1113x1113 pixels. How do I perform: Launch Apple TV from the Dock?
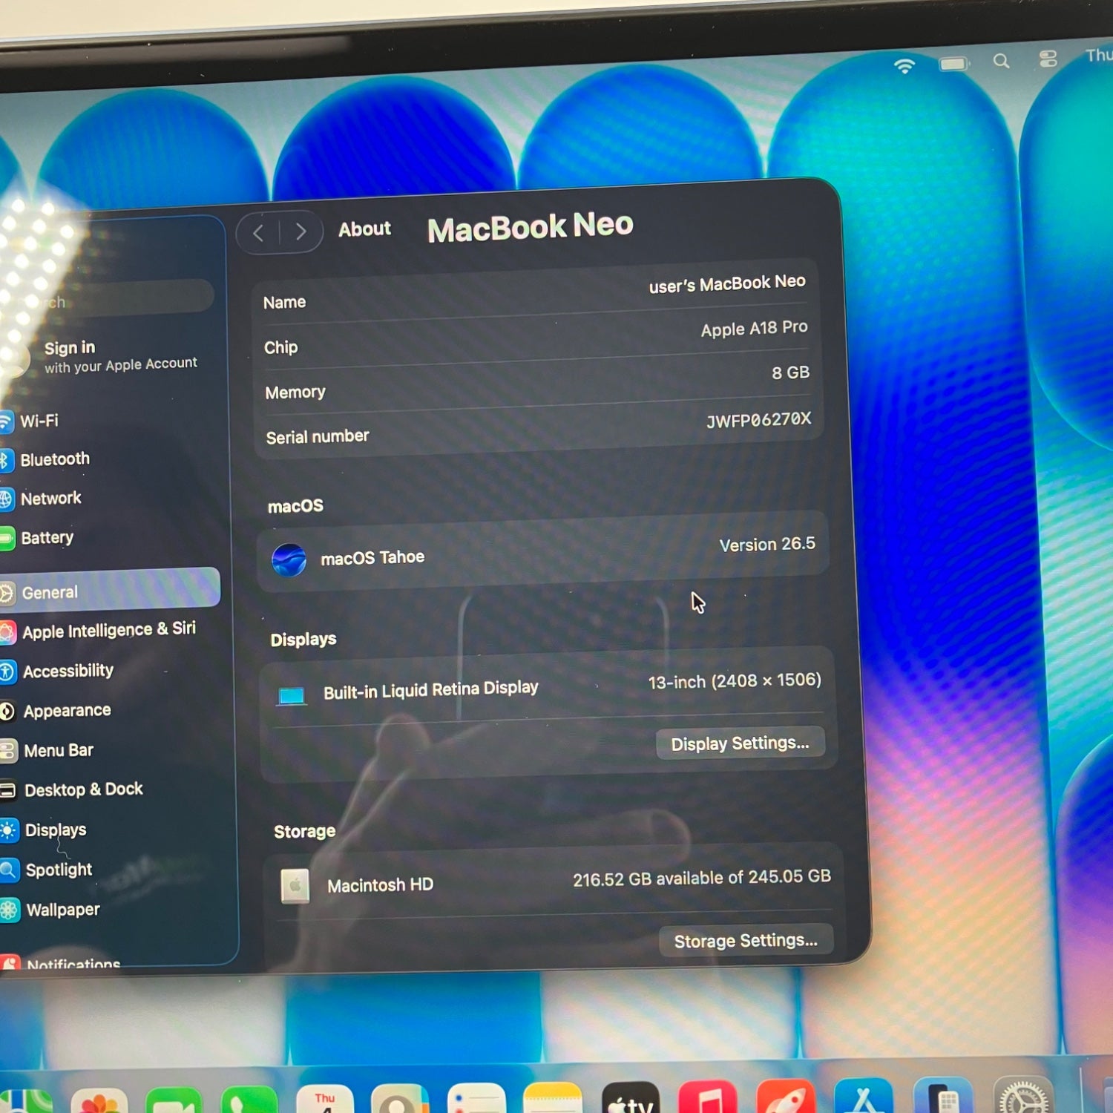coord(631,1097)
